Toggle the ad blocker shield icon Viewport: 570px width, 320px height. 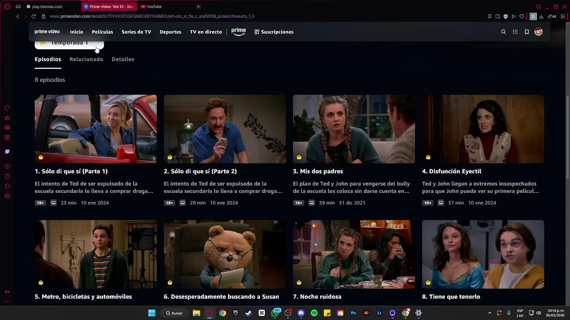point(505,16)
